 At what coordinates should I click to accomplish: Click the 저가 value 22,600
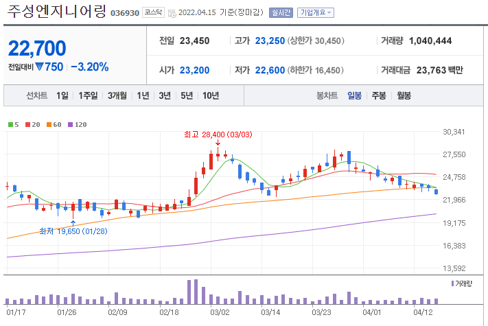[x=270, y=70]
